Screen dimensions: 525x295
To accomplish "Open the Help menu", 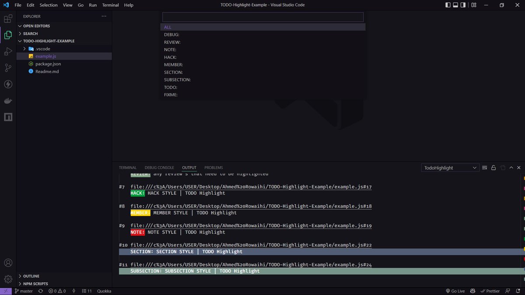I will [129, 5].
